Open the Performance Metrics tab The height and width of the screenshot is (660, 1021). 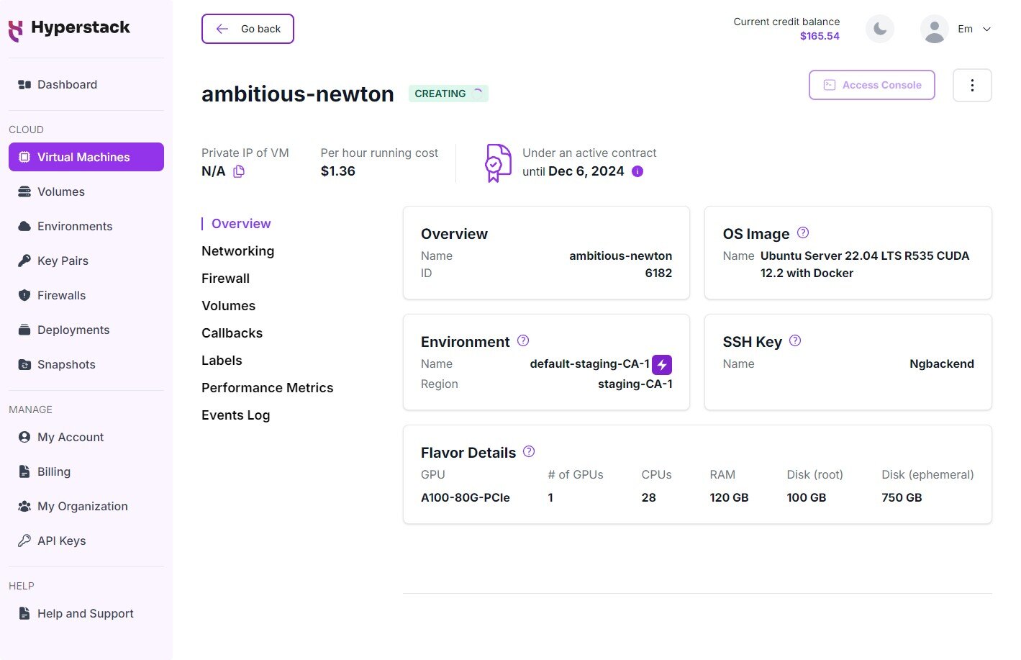267,388
